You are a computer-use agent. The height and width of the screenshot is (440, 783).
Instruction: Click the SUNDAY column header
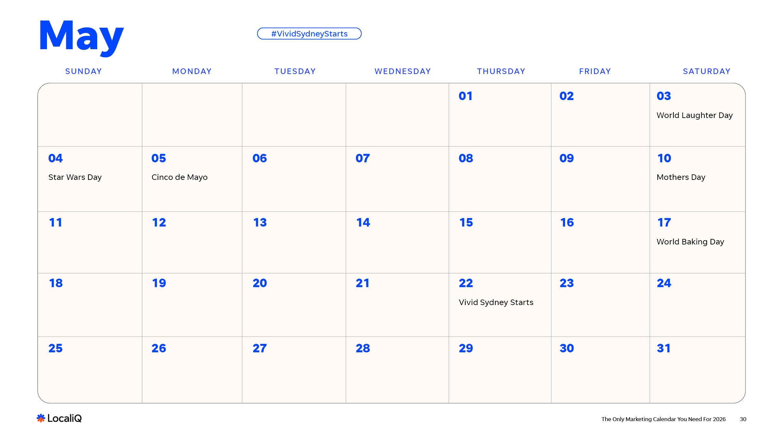84,71
